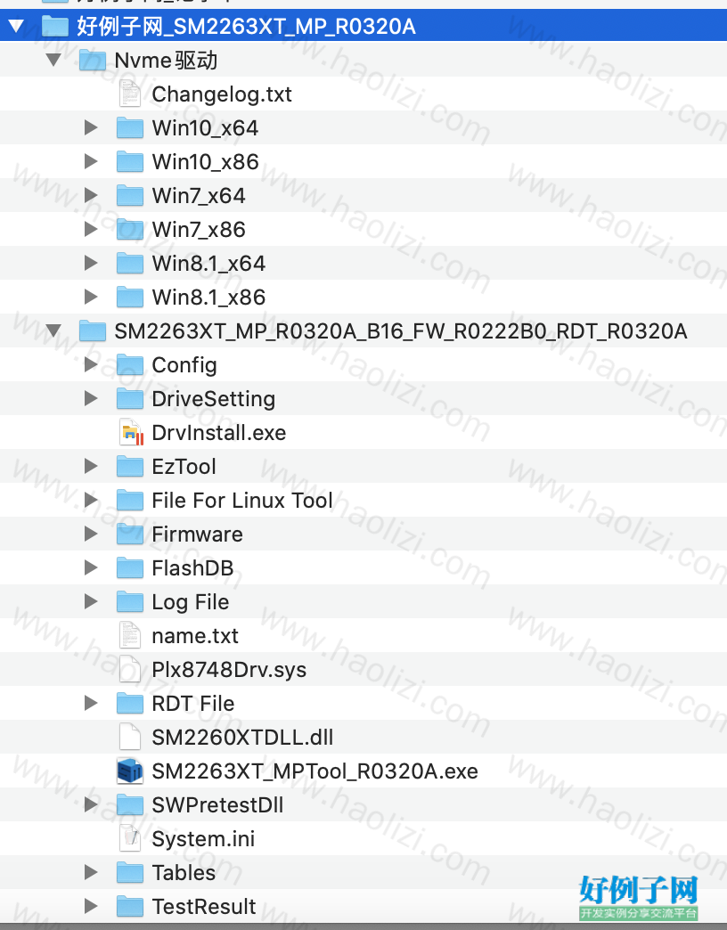The height and width of the screenshot is (930, 727).
Task: Expand the Config folder
Action: [91, 364]
